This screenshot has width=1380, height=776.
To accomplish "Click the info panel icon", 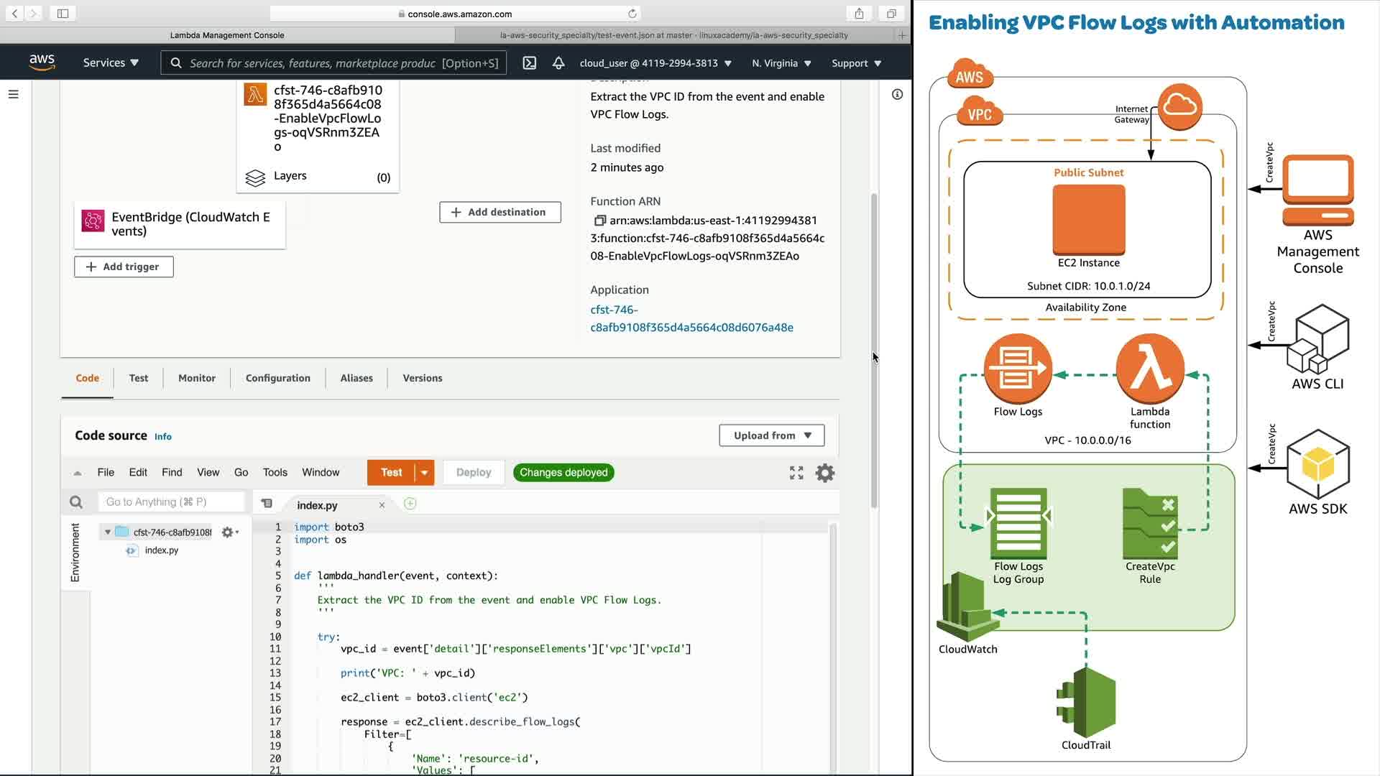I will pos(897,94).
